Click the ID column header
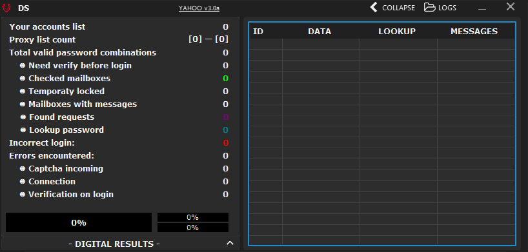The height and width of the screenshot is (252, 528). pyautogui.click(x=258, y=32)
